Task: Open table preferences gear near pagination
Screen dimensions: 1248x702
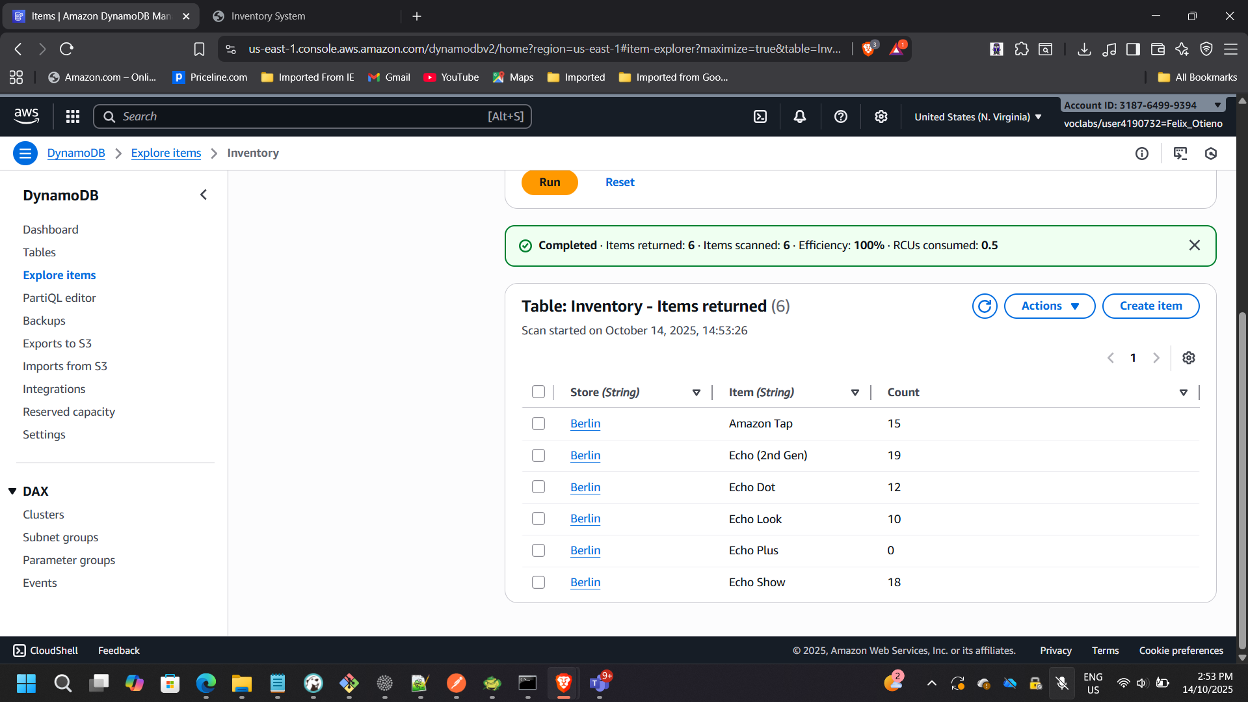Action: (x=1189, y=357)
